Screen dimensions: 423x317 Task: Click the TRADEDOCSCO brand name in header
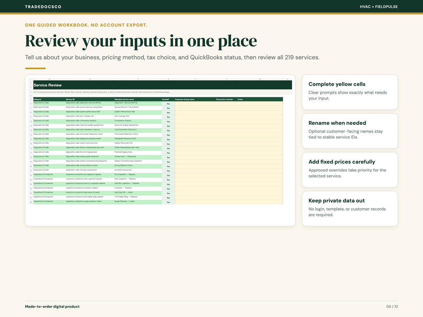pyautogui.click(x=43, y=7)
